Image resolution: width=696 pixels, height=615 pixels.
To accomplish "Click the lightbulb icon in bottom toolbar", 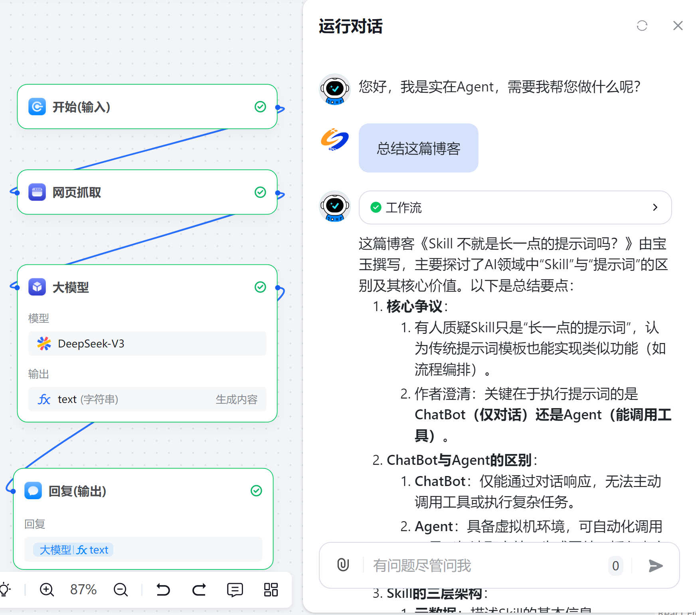I will (x=5, y=589).
